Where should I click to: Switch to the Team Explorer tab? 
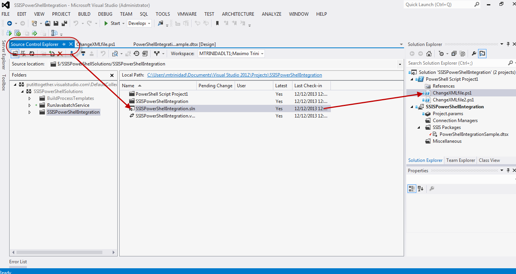[x=460, y=160]
